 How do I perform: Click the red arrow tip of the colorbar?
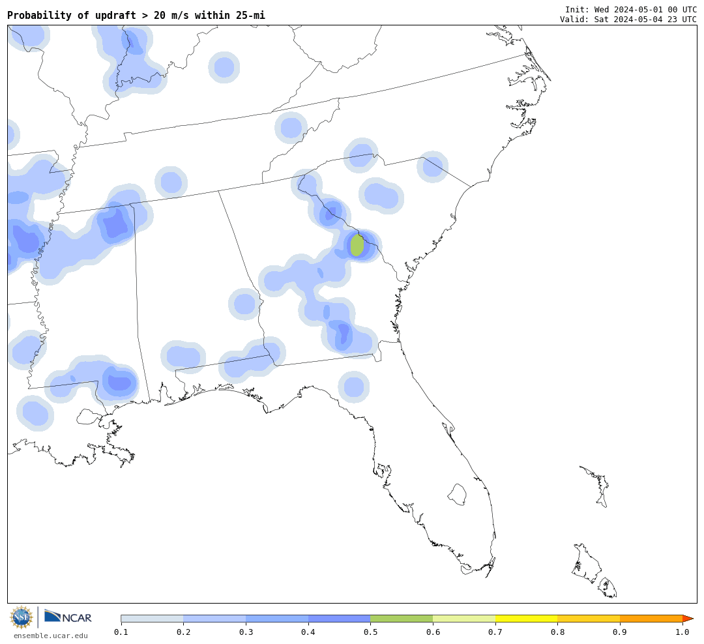688,619
